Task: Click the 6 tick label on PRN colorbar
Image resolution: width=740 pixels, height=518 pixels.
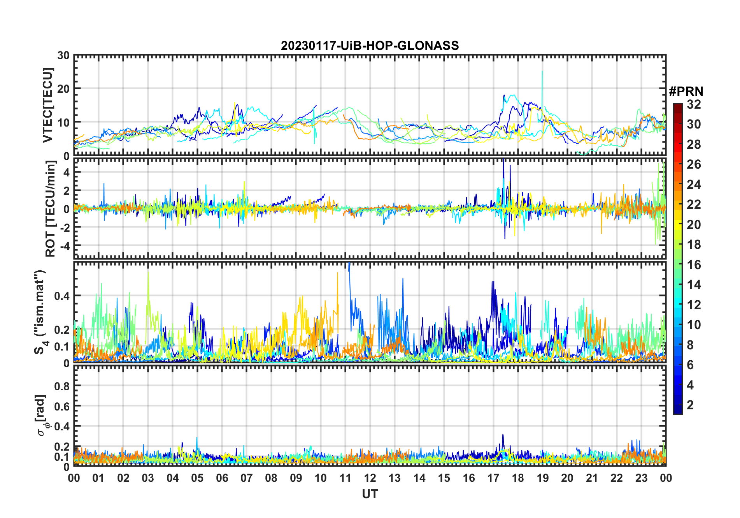Action: click(x=690, y=365)
